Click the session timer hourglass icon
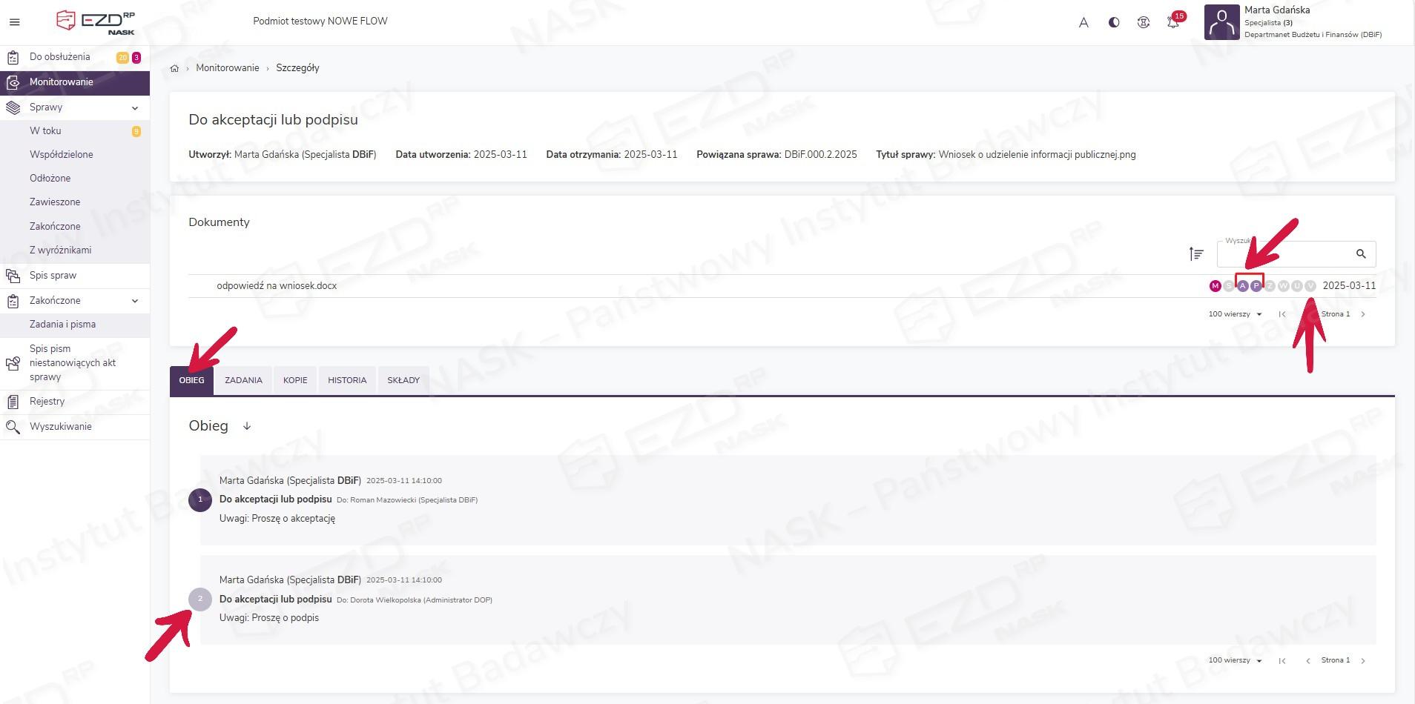This screenshot has width=1415, height=704. pos(1143,22)
